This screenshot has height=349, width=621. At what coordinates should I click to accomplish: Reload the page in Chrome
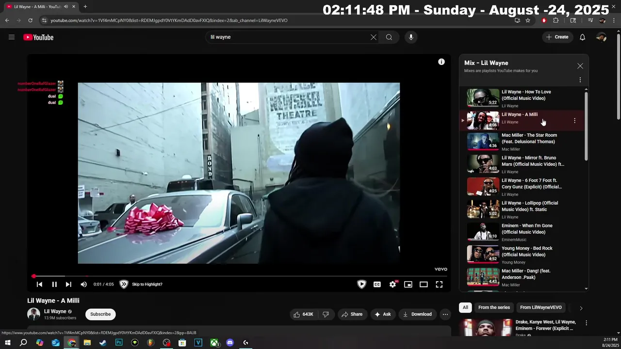[30, 20]
